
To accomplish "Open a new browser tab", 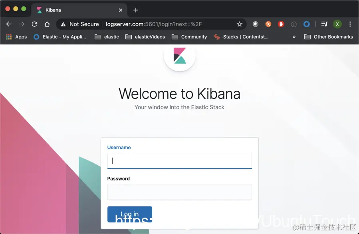I will [136, 10].
